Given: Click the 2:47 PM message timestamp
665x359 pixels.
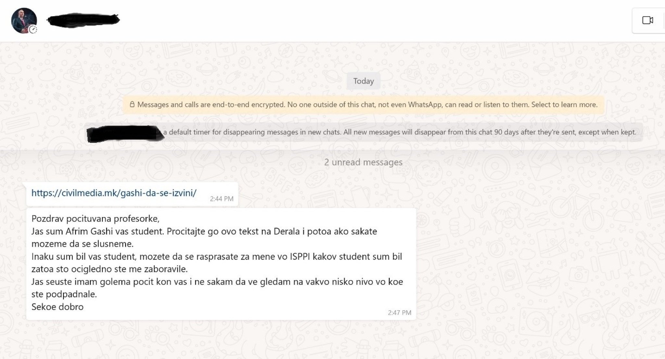Looking at the screenshot, I should pos(399,313).
